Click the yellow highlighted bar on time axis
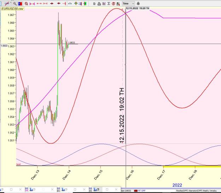 point(192,167)
